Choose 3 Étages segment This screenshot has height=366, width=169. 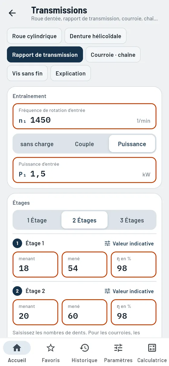pos(132,220)
